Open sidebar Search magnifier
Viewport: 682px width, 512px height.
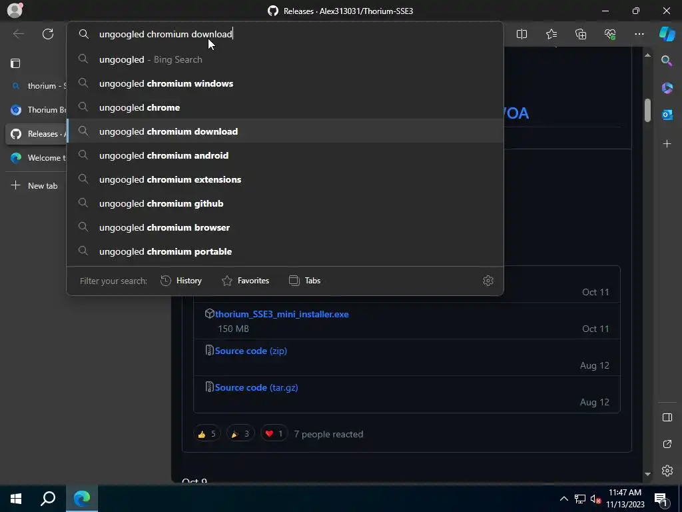click(x=667, y=61)
